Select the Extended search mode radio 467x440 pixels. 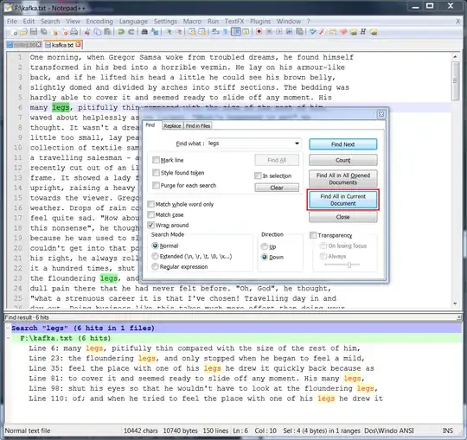point(155,257)
